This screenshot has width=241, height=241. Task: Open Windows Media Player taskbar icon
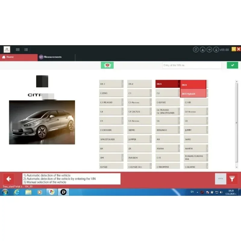(40, 192)
